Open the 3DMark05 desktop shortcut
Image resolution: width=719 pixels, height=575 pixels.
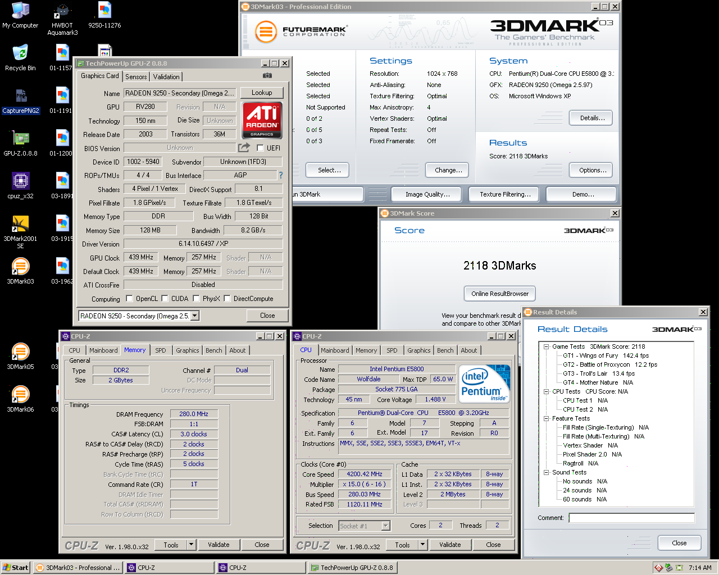pos(20,357)
